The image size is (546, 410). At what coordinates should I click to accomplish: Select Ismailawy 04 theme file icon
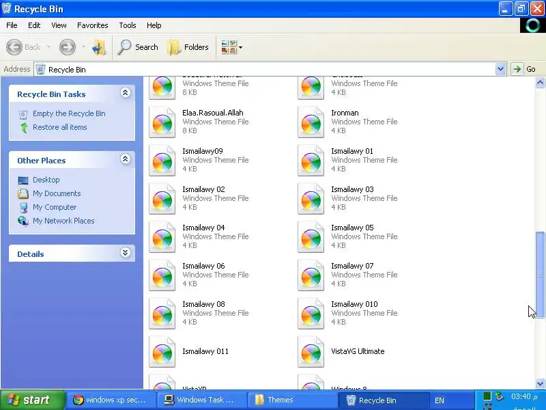162,237
